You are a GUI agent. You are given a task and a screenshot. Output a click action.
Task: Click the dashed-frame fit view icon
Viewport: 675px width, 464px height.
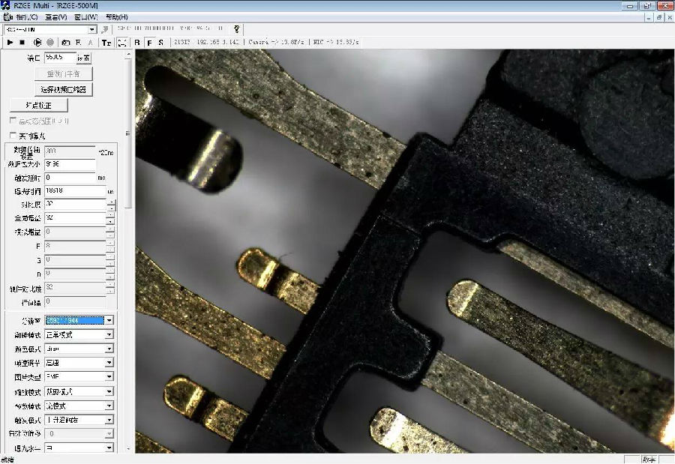[x=123, y=42]
